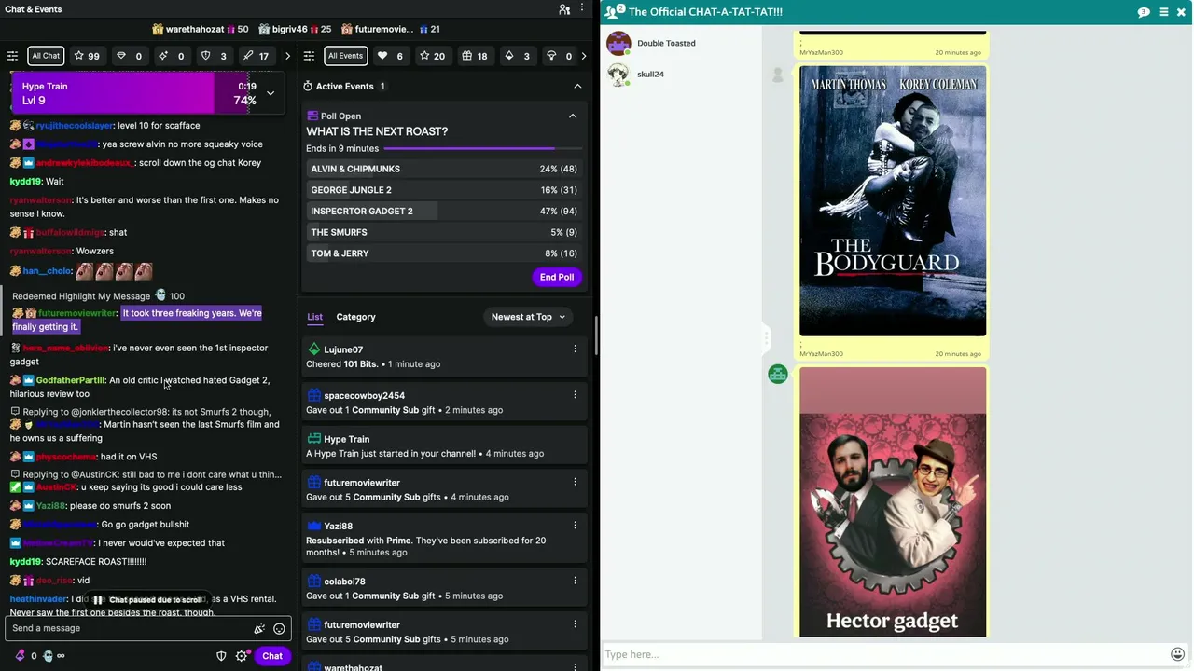The image size is (1194, 671).
Task: Toggle the sparkle chat filter showing 0
Action: click(172, 56)
